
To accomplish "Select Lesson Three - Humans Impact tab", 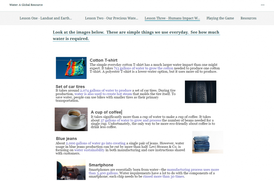I will pyautogui.click(x=172, y=18).
